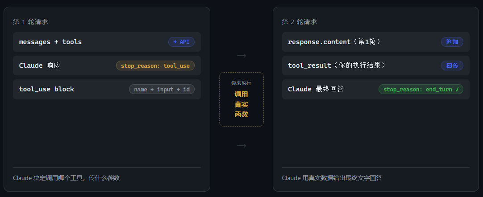Select the 'messages + tools' row label
483x197 pixels.
pyautogui.click(x=50, y=42)
